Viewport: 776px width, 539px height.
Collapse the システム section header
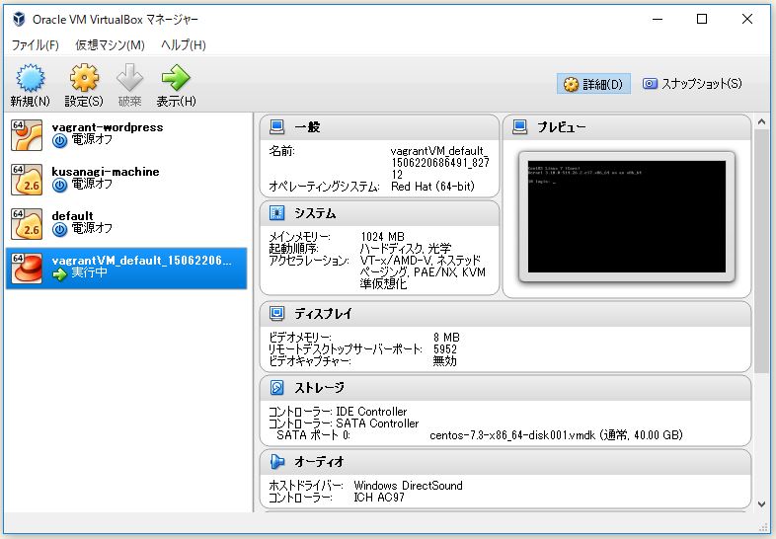tap(379, 213)
